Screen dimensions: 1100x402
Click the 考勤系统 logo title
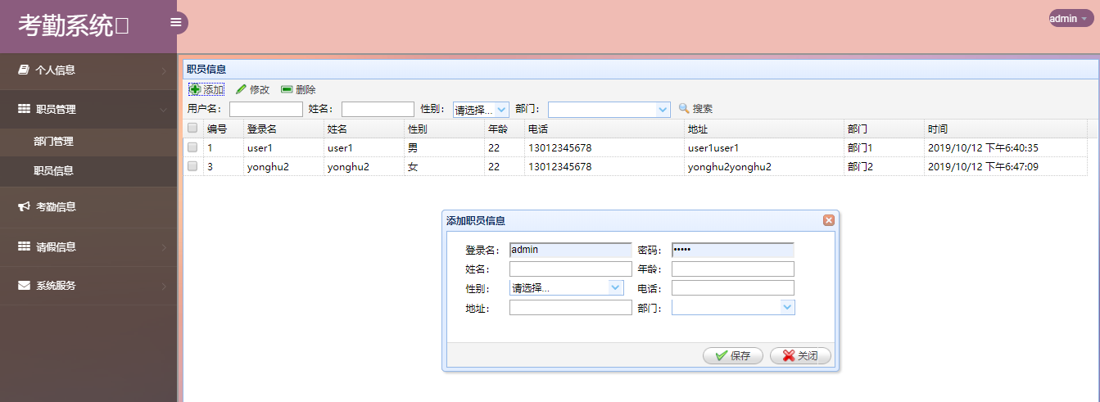pos(74,26)
